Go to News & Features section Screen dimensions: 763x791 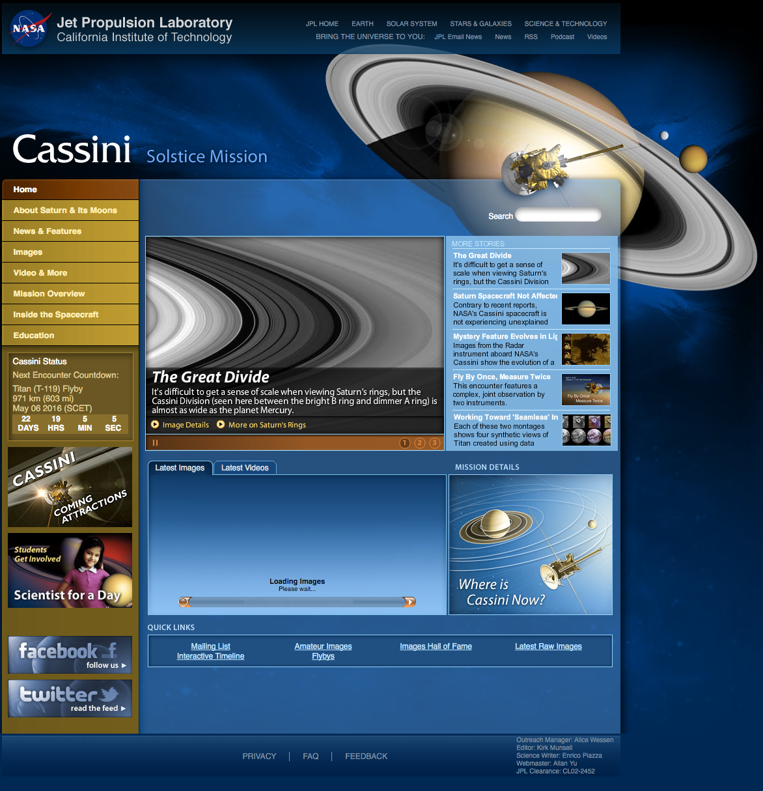click(70, 231)
